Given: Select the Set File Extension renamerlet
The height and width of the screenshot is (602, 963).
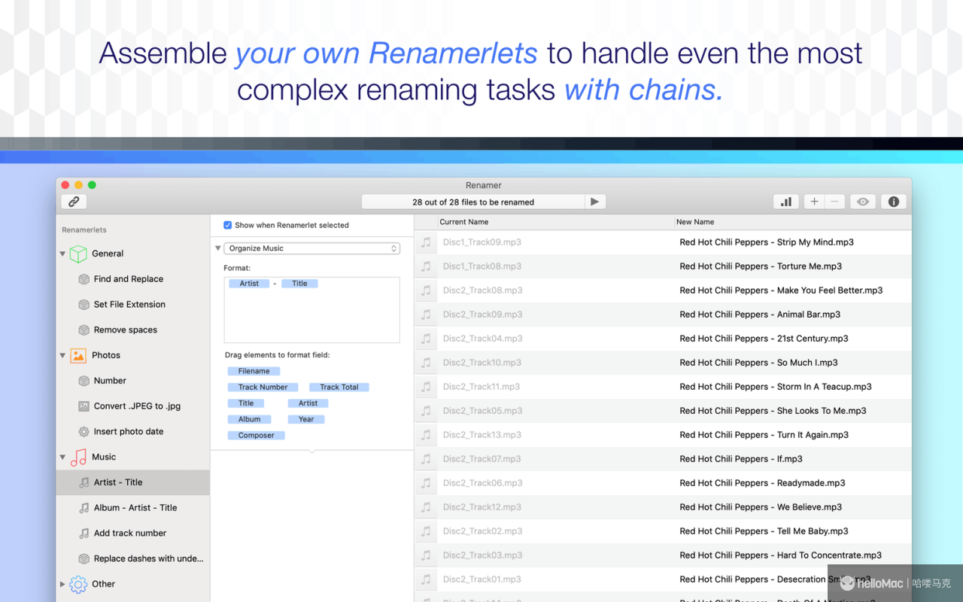Looking at the screenshot, I should [x=133, y=305].
